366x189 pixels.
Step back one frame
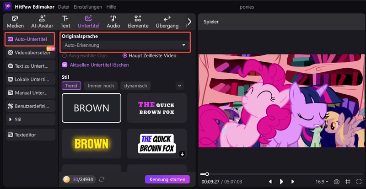click(270, 182)
